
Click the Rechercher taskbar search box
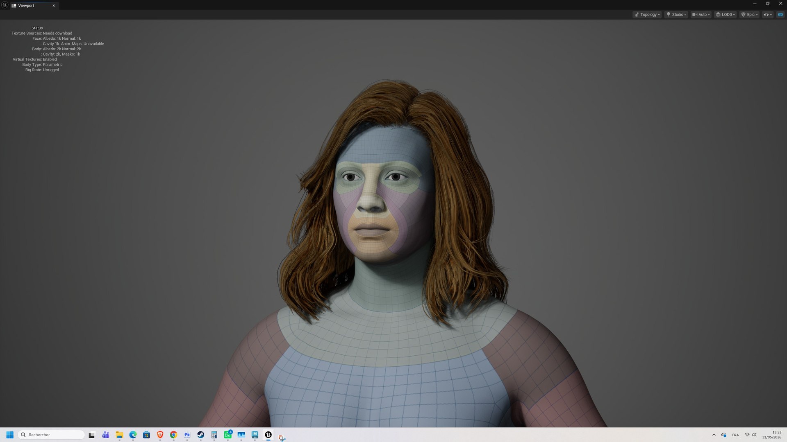point(51,435)
